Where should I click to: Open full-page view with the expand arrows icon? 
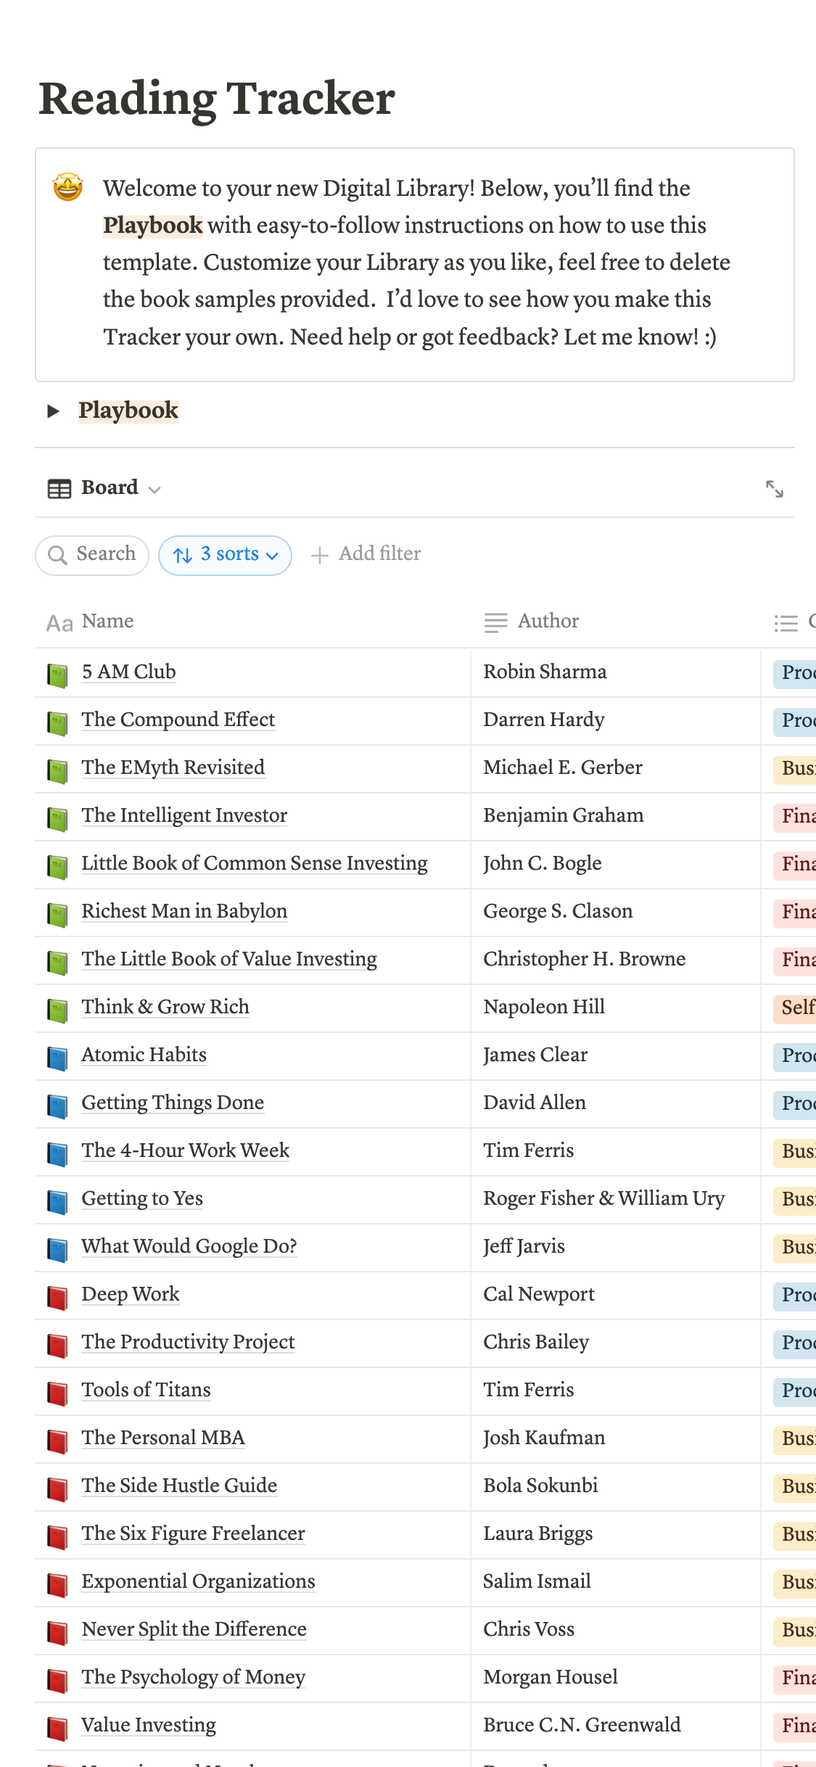774,488
